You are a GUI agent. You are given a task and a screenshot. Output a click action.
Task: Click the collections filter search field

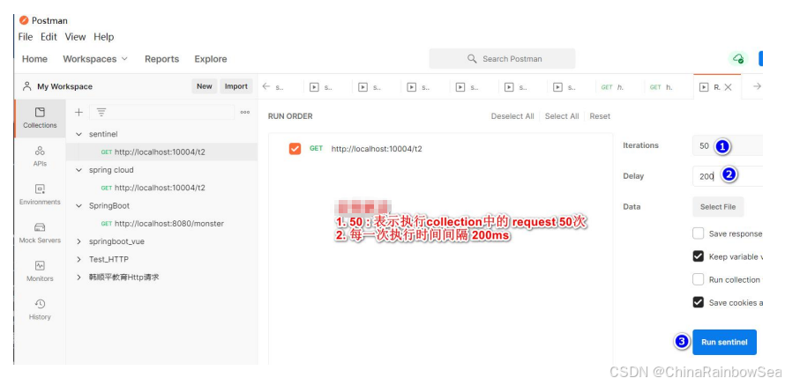pos(161,113)
